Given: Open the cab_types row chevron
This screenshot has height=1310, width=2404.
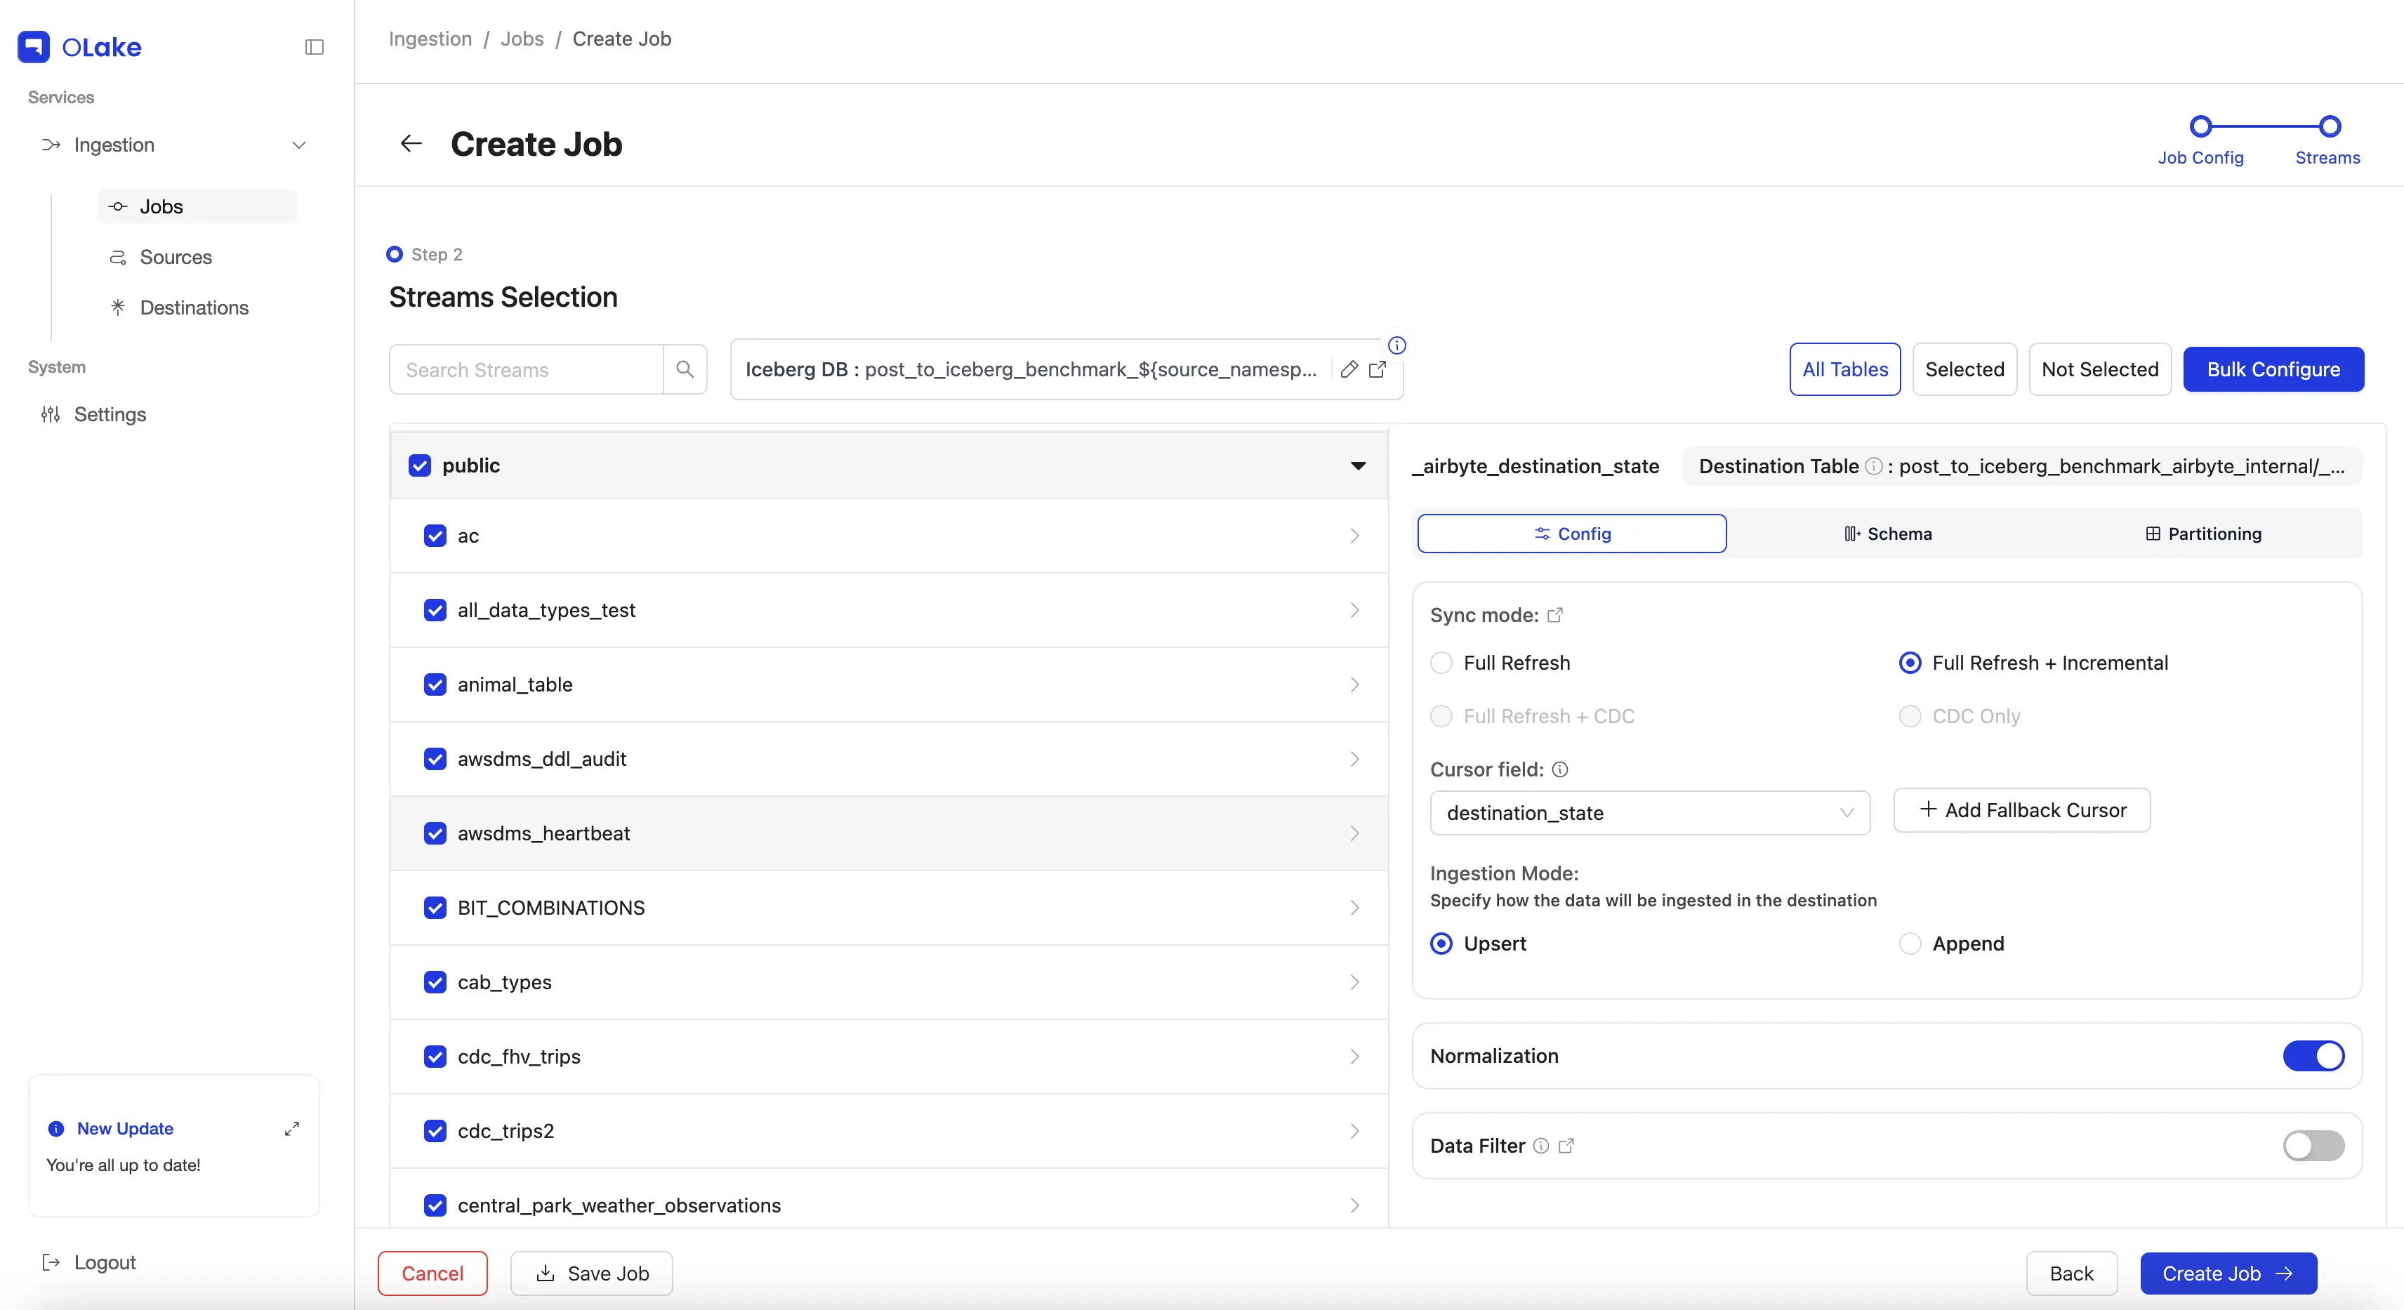Looking at the screenshot, I should click(x=1355, y=983).
